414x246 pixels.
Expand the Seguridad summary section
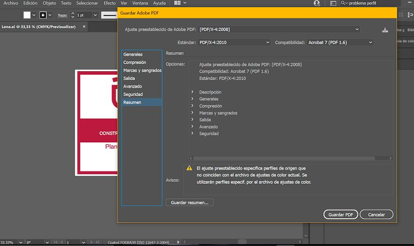[192, 133]
